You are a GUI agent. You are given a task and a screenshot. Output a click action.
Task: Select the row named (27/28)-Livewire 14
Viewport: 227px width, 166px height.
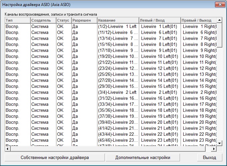[x=111, y=80]
